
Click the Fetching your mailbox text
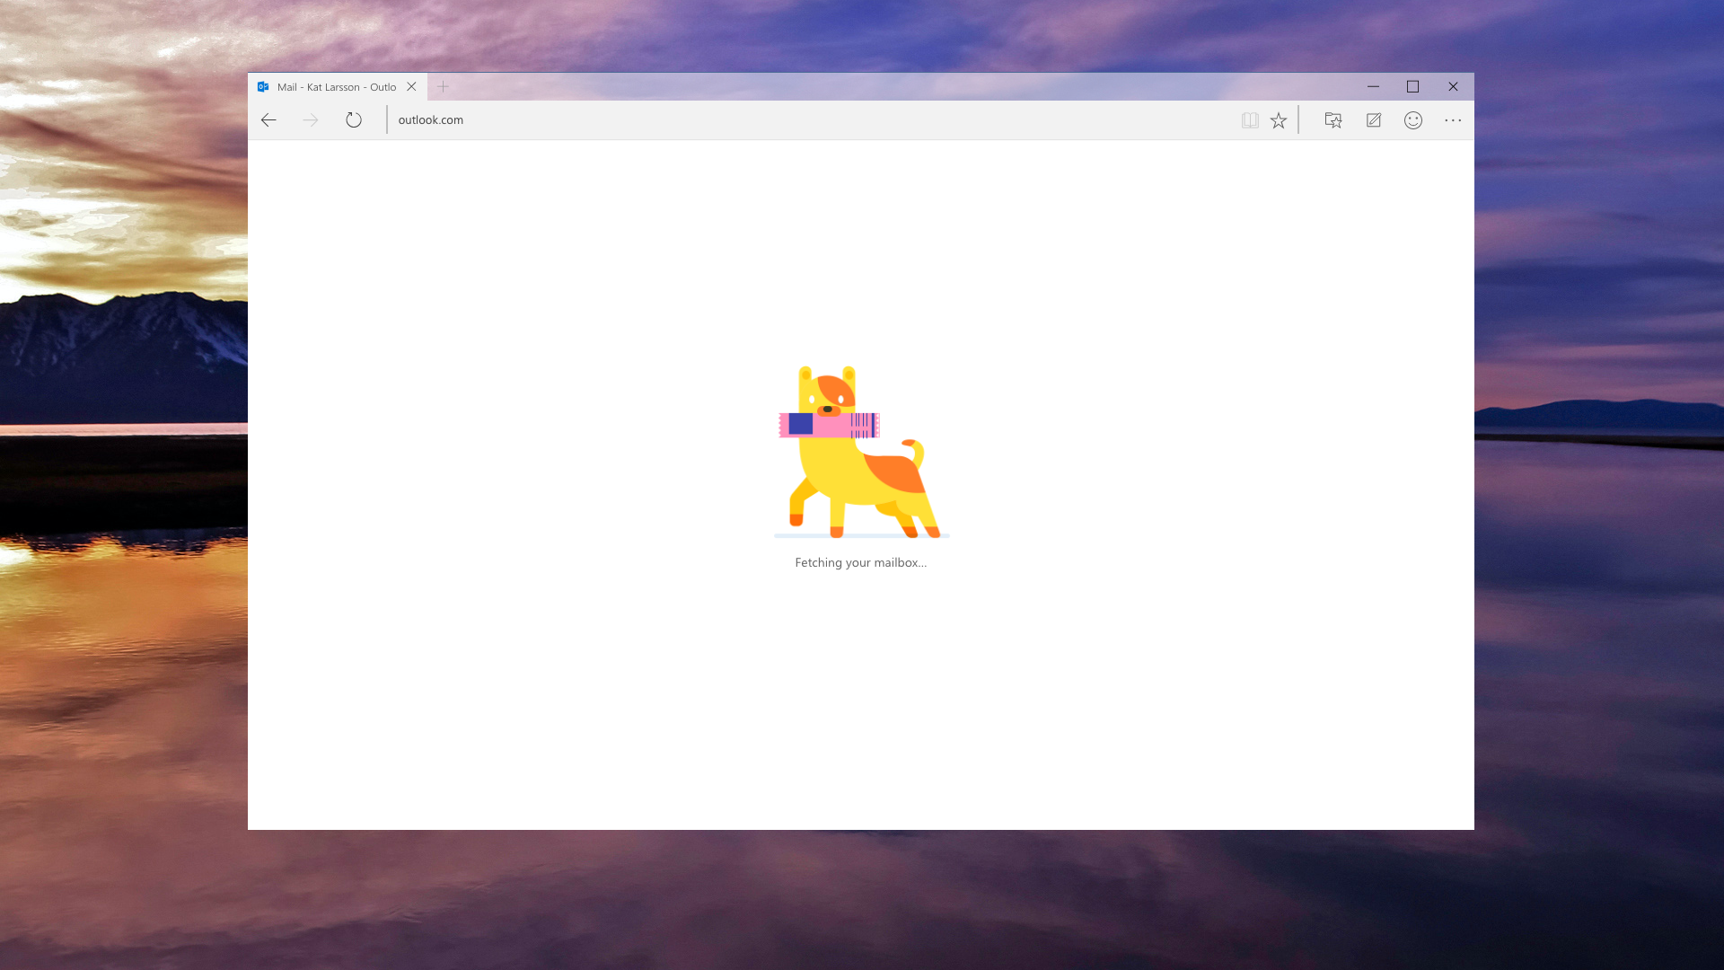860,563
